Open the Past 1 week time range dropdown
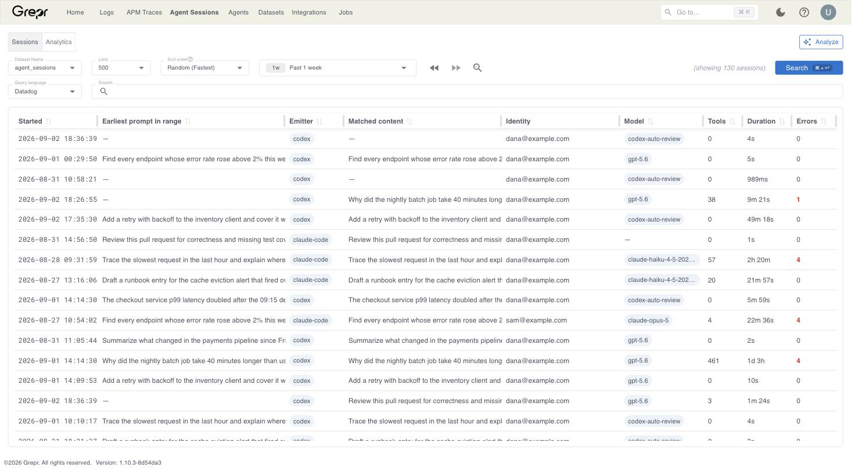851x471 pixels. tap(337, 68)
